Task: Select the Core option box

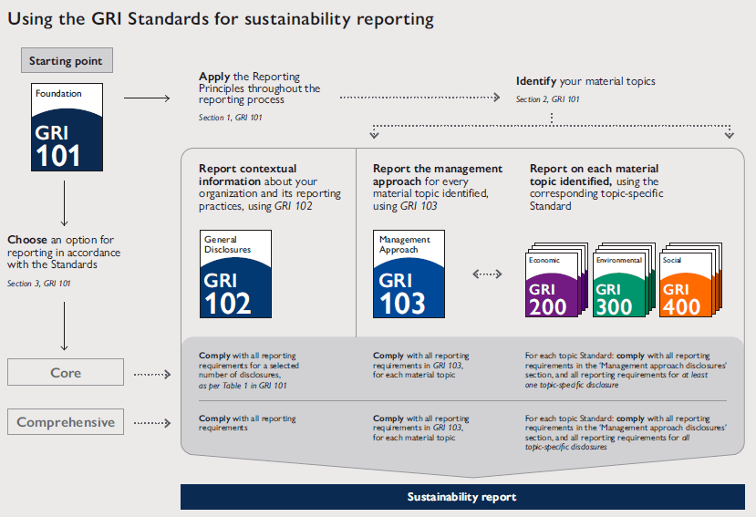Action: coord(65,373)
